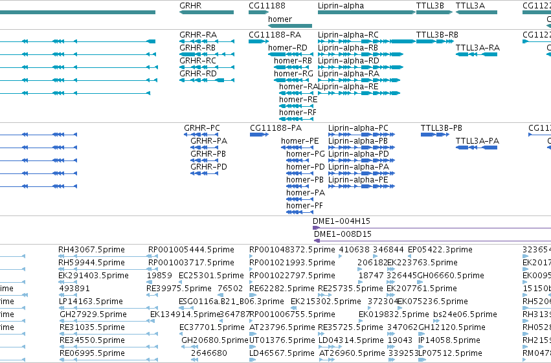Screen dimensions: 551x363
Task: Click protein homer-PG
Action: [x=306, y=154]
